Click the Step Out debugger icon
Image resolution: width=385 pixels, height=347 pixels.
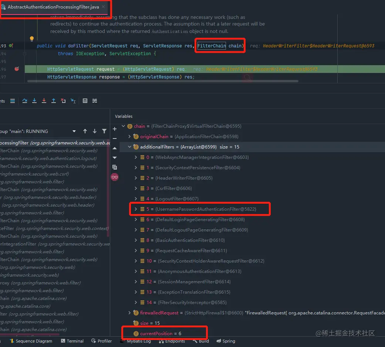54,101
